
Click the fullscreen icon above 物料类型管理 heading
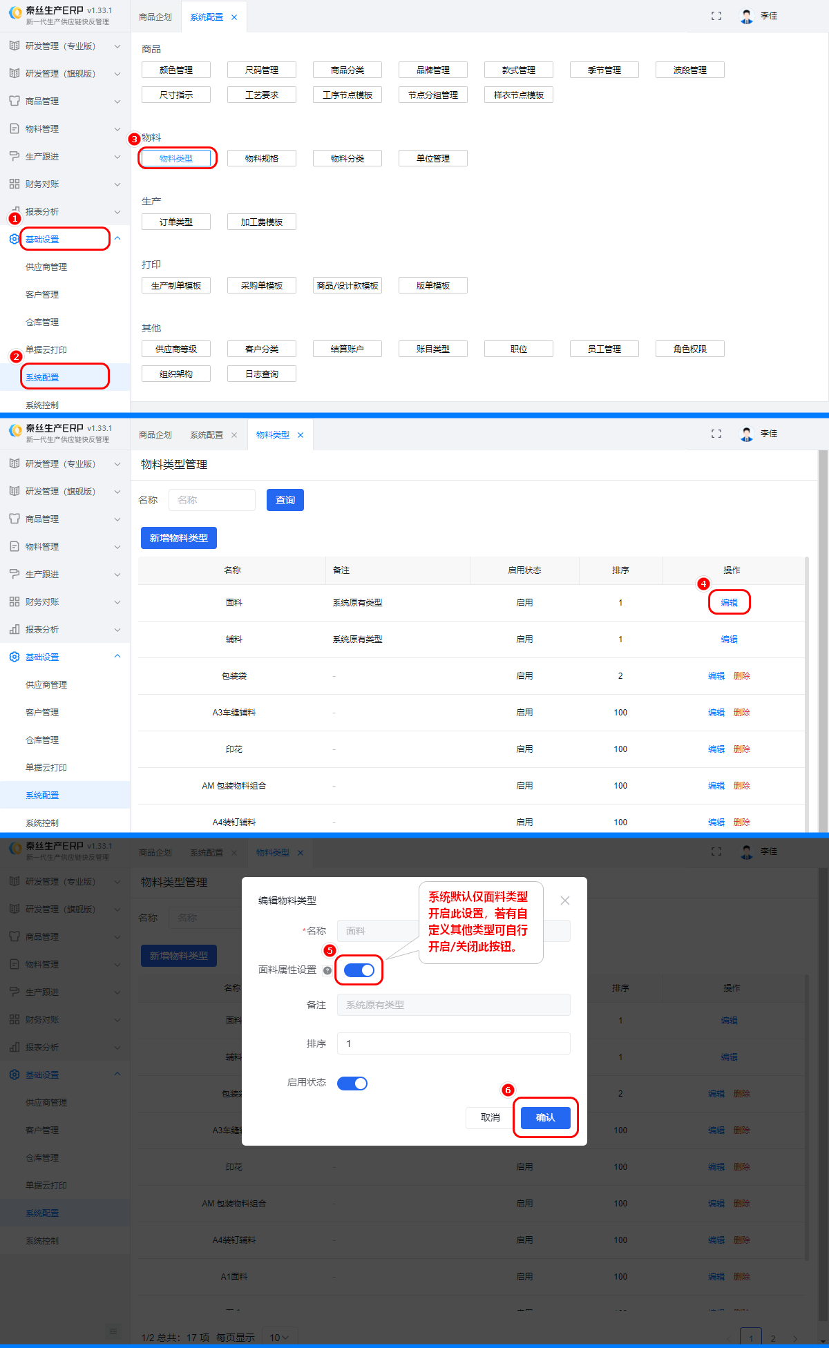[716, 434]
